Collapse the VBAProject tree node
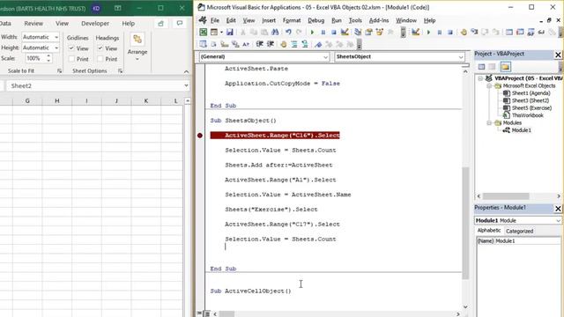The height and width of the screenshot is (317, 564). coord(480,78)
